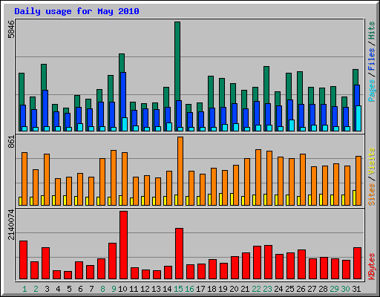Click the orange Sites bar for day 9
This screenshot has height=297, width=380.
pyautogui.click(x=114, y=177)
